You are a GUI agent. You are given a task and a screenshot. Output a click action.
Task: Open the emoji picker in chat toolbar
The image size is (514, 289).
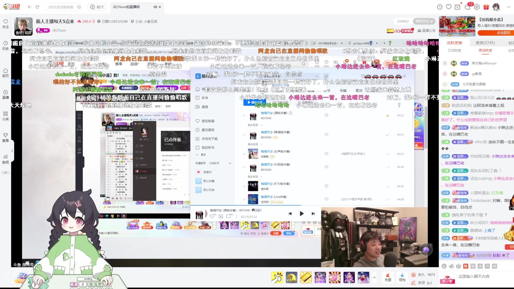[444, 266]
